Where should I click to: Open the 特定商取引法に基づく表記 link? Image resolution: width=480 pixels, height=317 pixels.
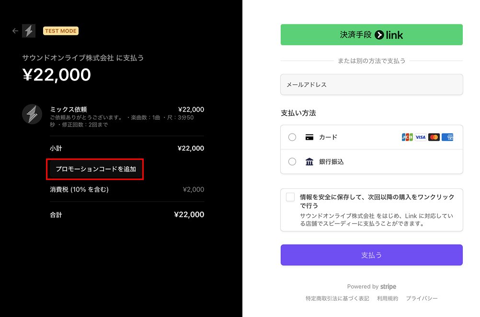337,298
